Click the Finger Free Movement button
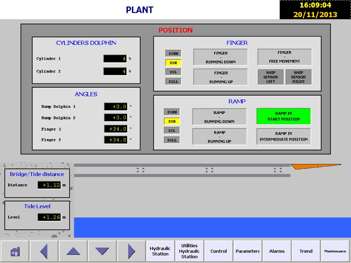 pos(284,57)
